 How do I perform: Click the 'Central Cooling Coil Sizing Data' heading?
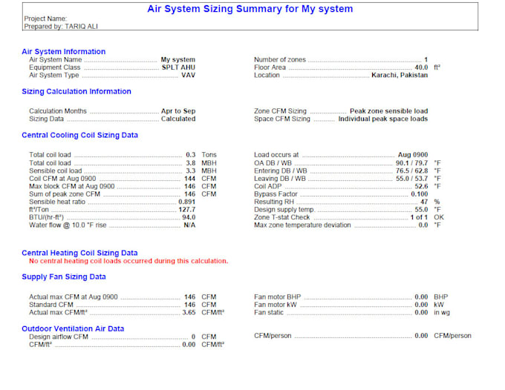click(79, 135)
